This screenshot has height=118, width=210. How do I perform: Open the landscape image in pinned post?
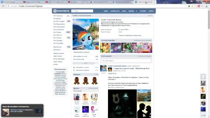click(144, 95)
